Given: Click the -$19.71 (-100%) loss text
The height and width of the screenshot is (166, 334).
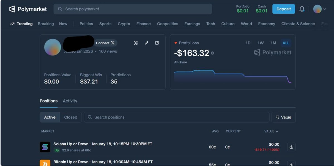Looking at the screenshot, I should click(267, 150).
